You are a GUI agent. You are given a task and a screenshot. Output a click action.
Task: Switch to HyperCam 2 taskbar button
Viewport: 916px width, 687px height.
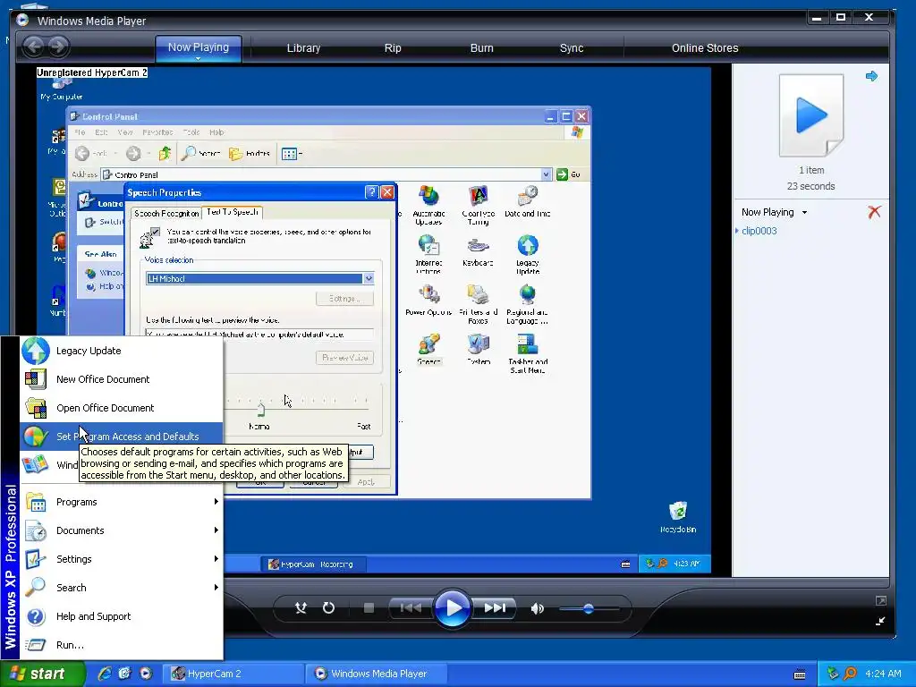(x=232, y=674)
